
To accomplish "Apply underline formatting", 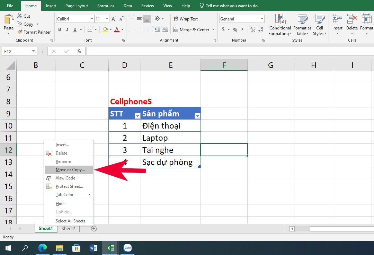I will click(x=75, y=30).
